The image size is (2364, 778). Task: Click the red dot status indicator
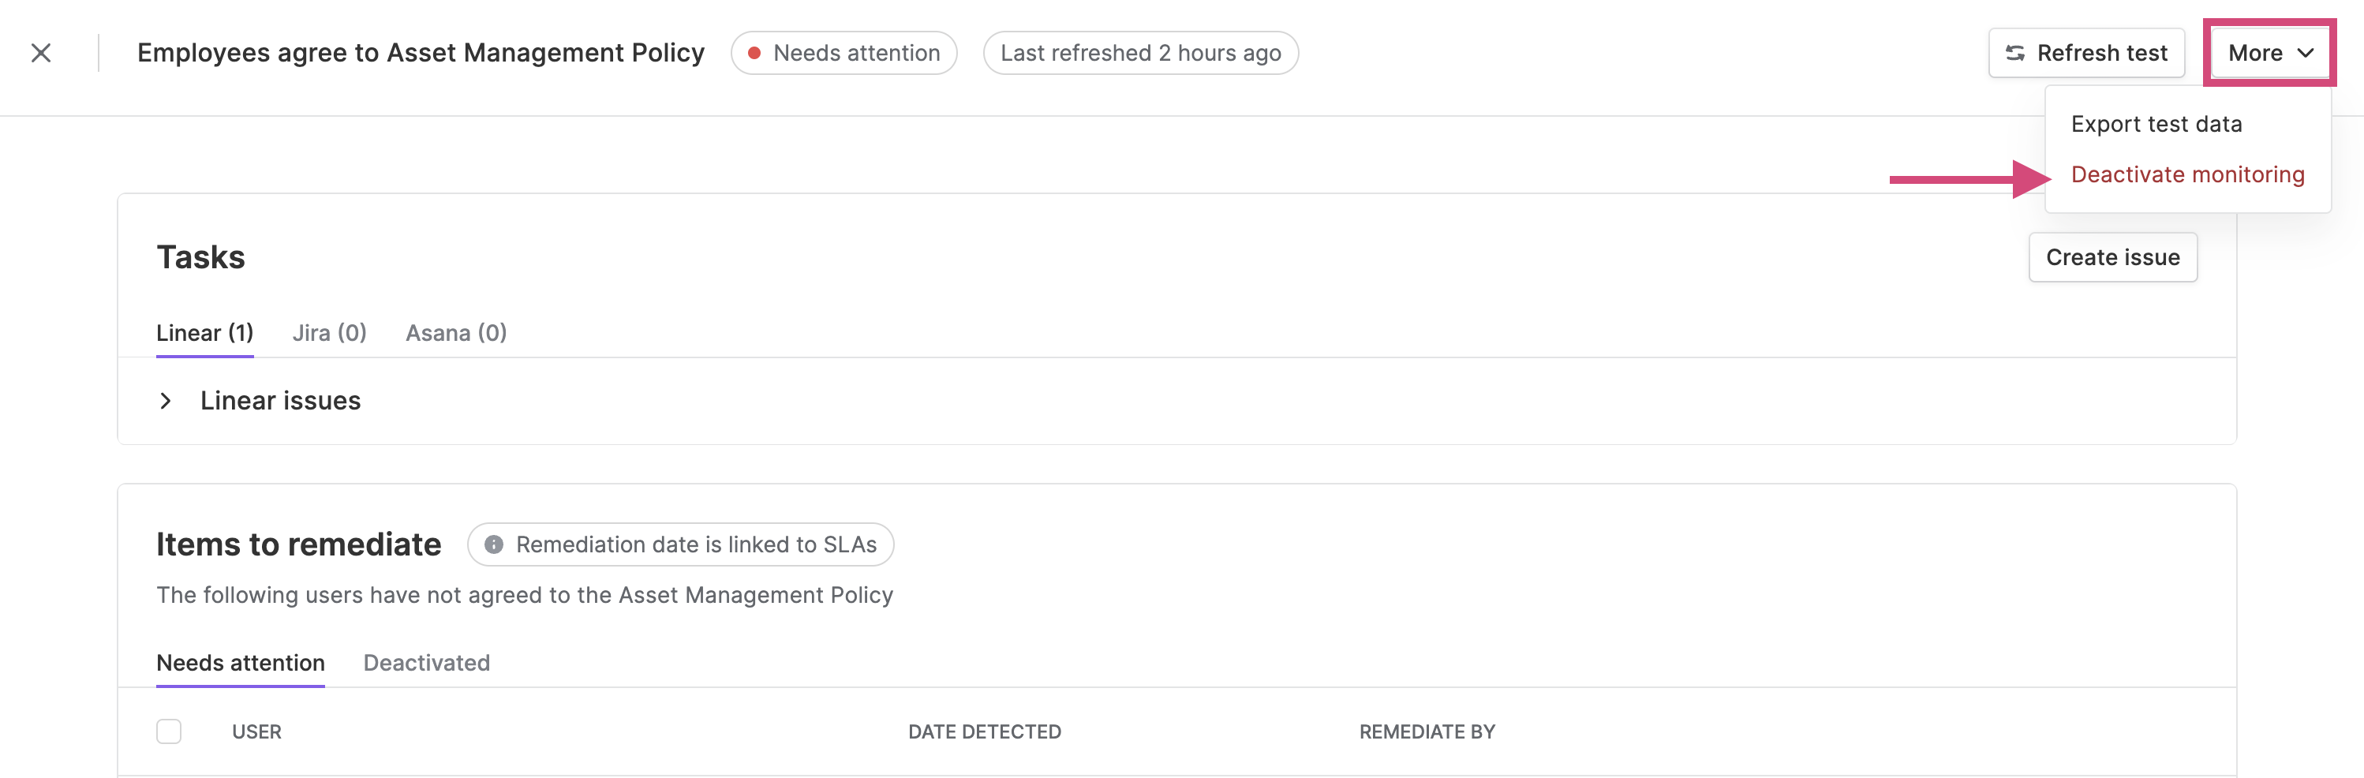tap(754, 53)
